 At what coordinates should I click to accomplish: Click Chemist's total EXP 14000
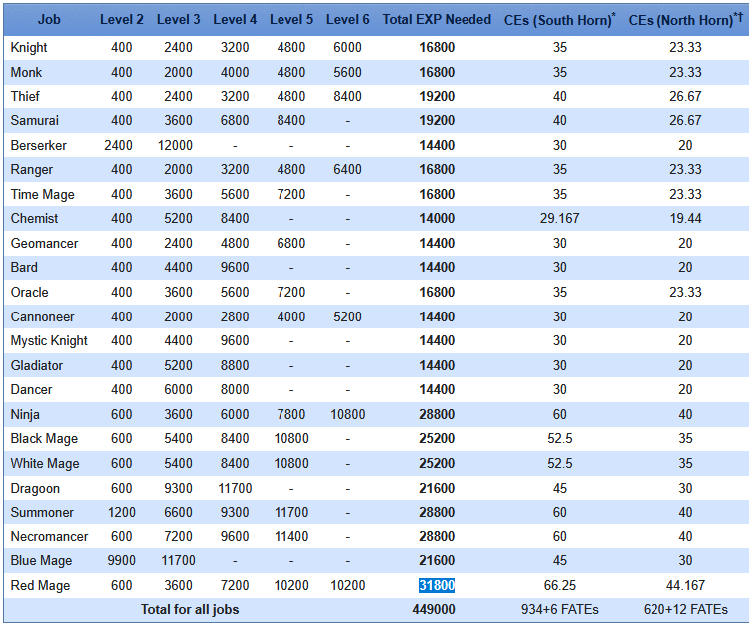[437, 218]
